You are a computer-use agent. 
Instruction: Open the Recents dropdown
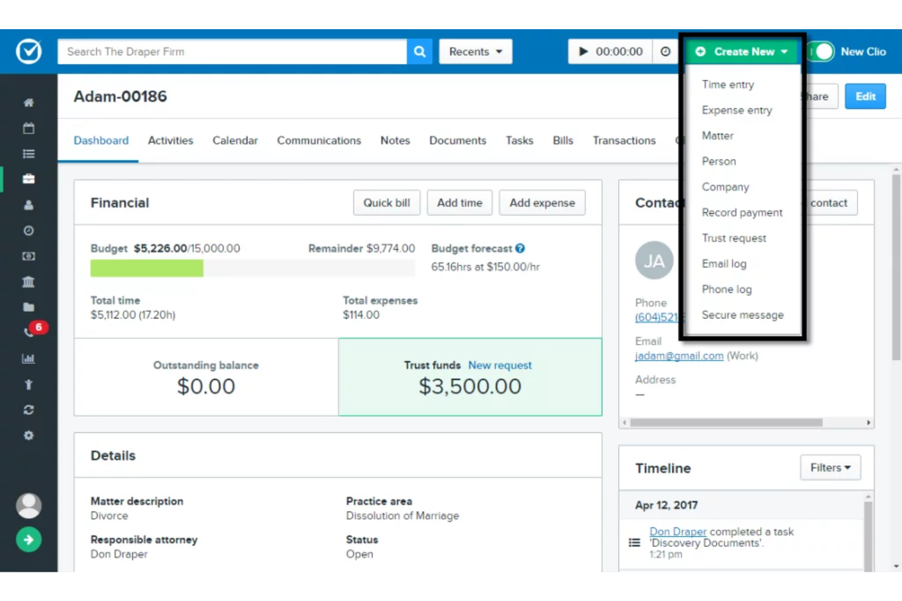[475, 51]
